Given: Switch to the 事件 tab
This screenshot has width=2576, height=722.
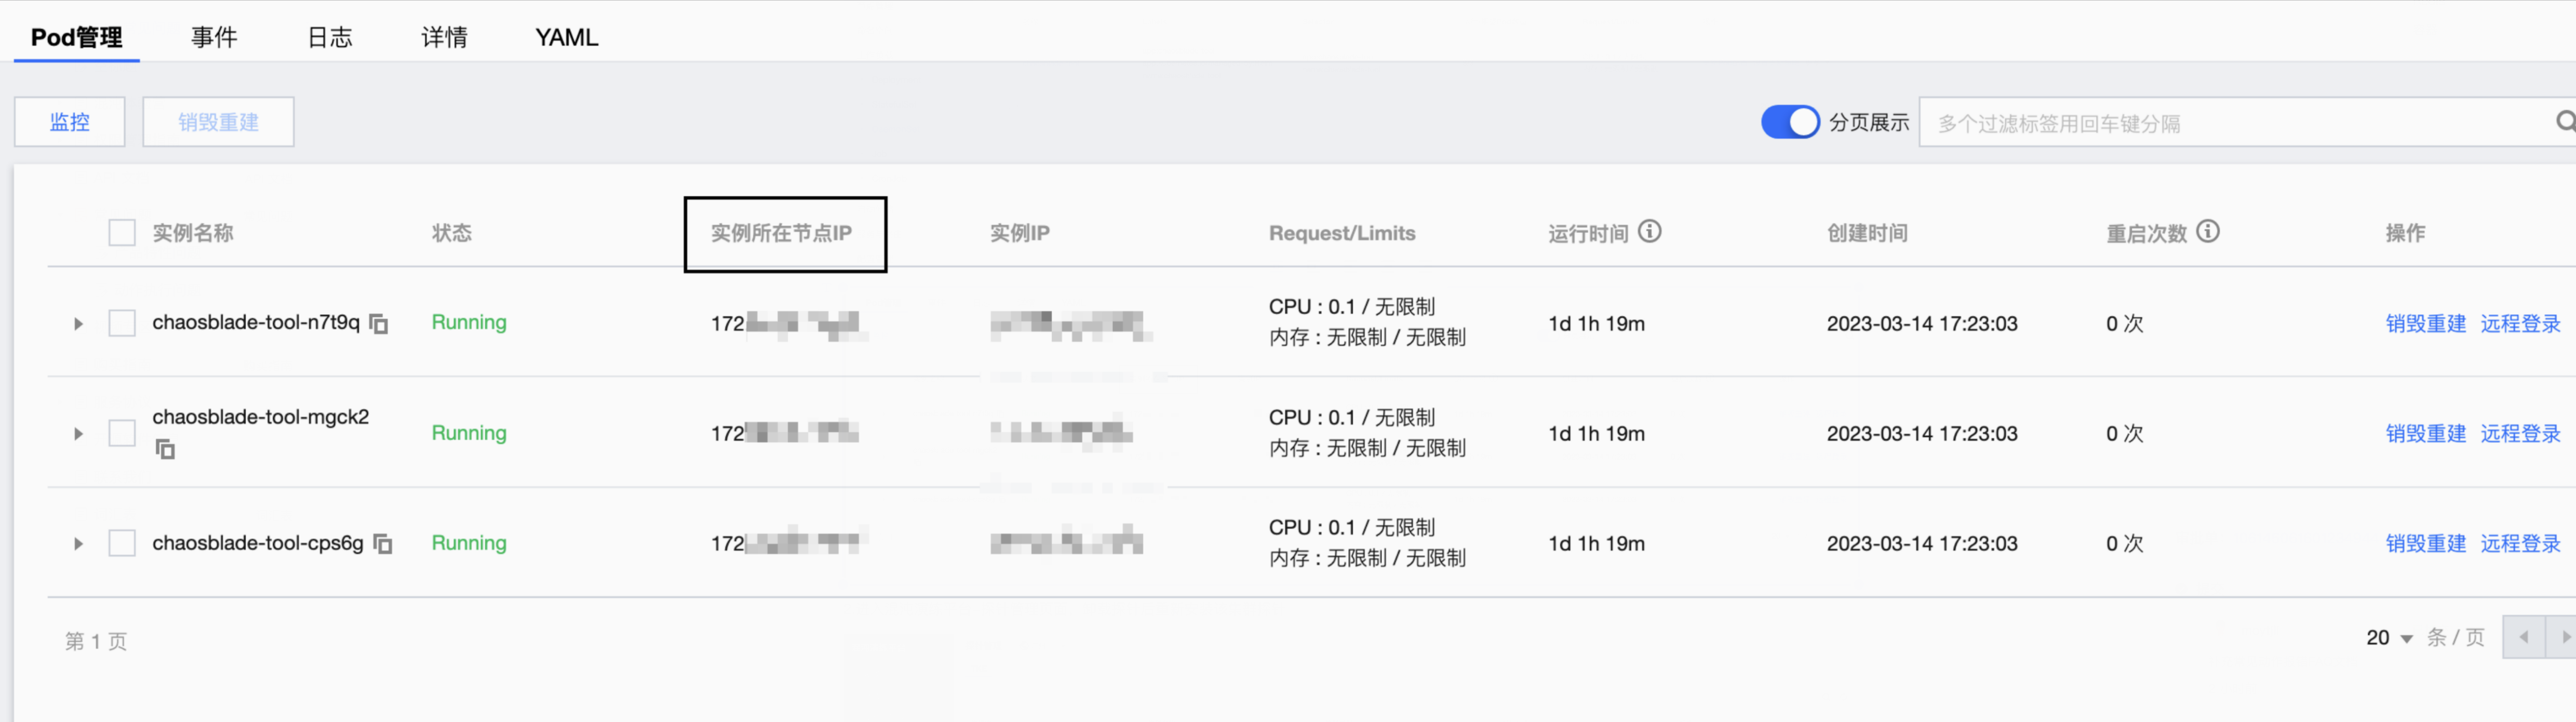Looking at the screenshot, I should tap(214, 37).
